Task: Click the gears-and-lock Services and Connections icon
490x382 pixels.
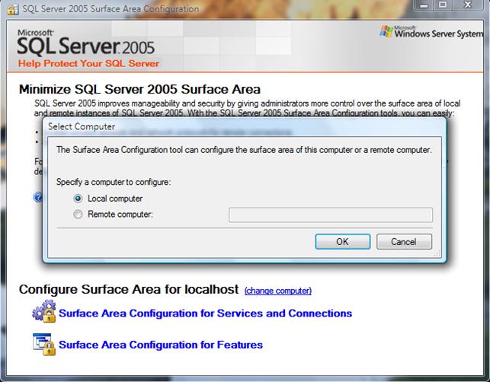Action: pos(43,313)
